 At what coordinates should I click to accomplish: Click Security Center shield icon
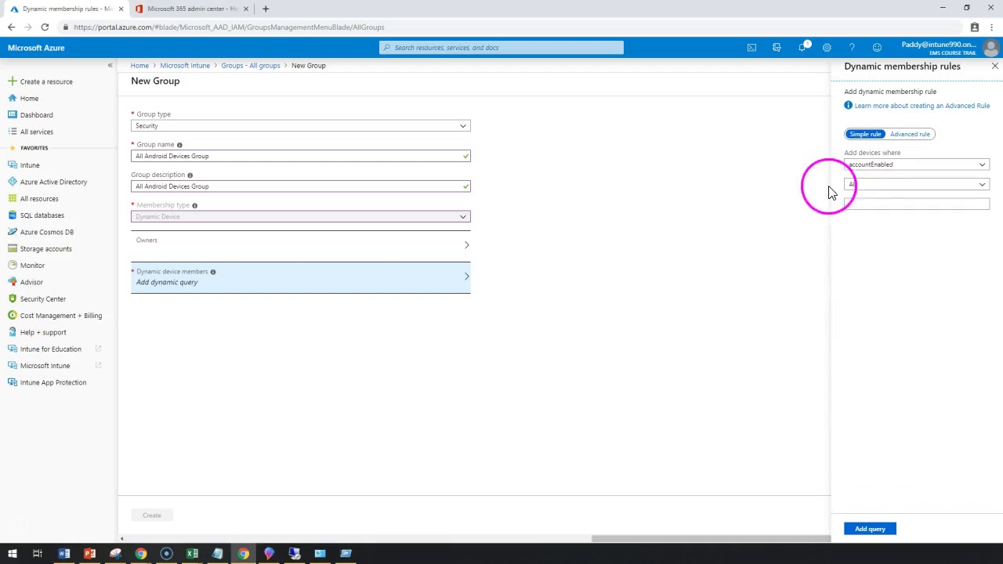pyautogui.click(x=12, y=299)
